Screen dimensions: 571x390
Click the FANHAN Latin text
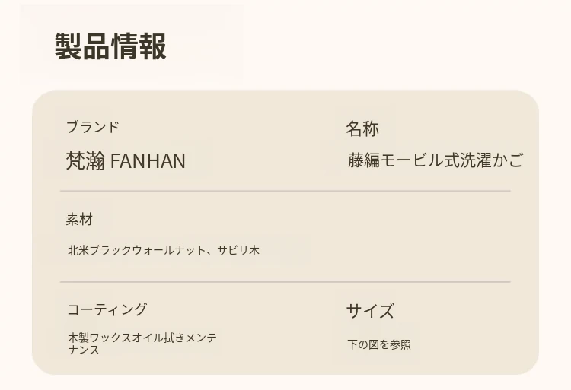tap(148, 161)
